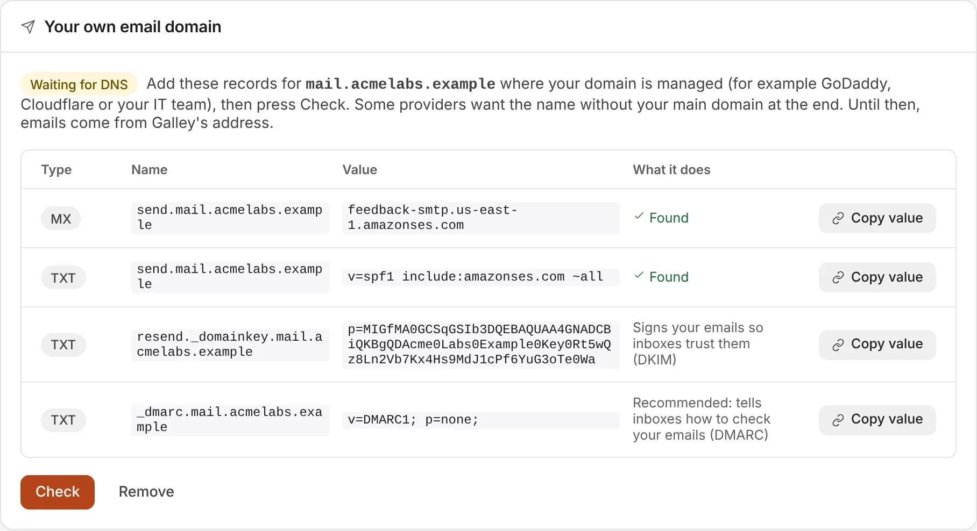
Task: Select the MX type badge
Action: click(61, 219)
